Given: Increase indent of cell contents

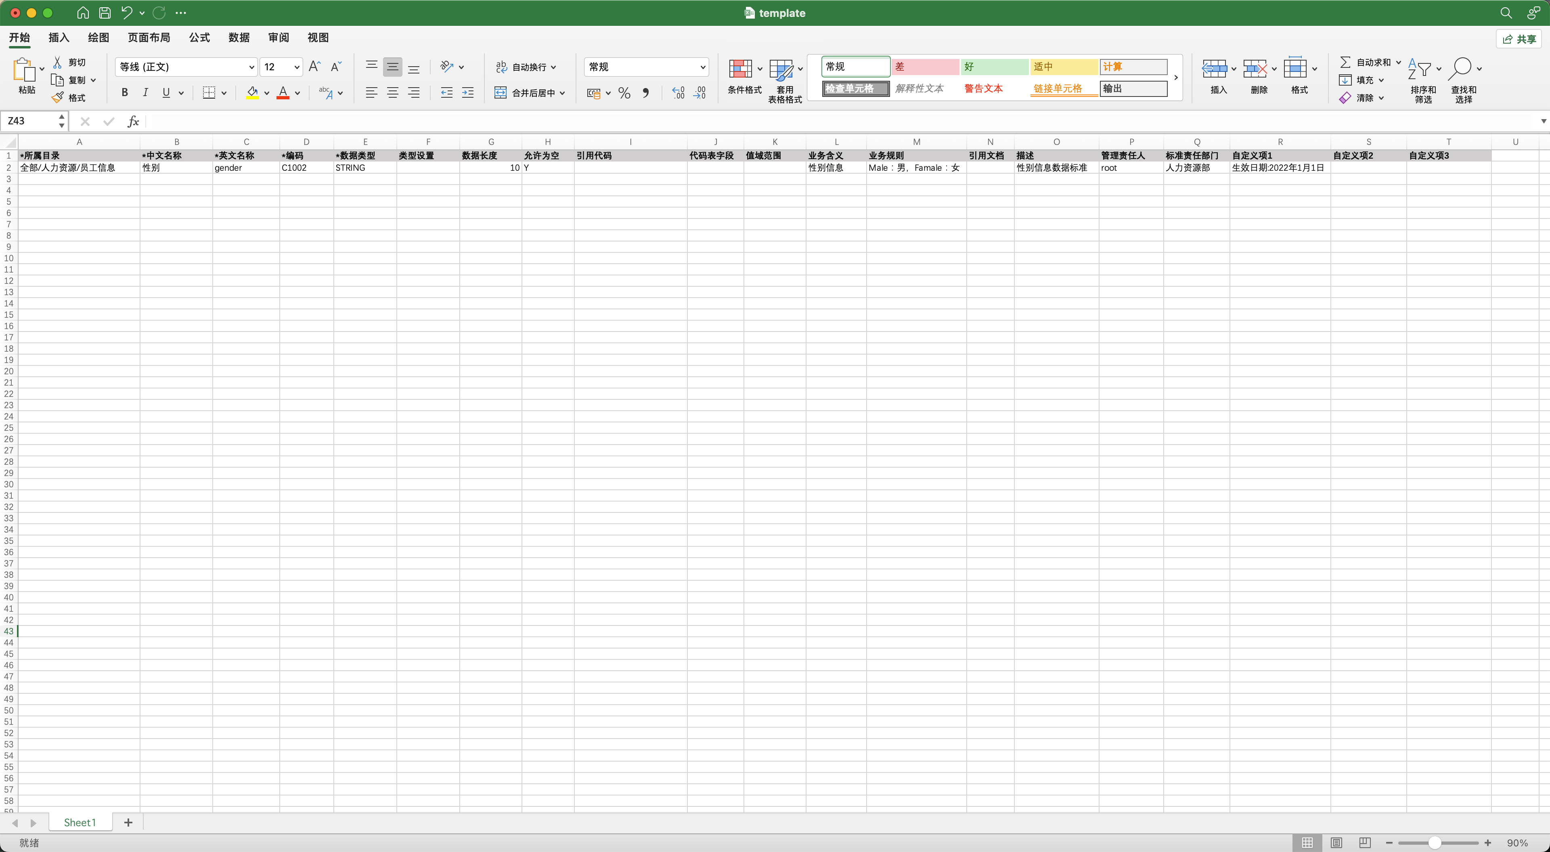Looking at the screenshot, I should tap(467, 93).
